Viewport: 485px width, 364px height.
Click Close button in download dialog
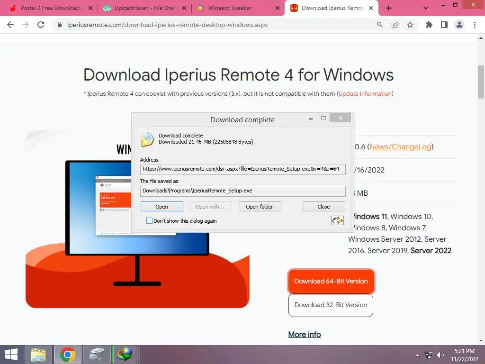tap(323, 207)
